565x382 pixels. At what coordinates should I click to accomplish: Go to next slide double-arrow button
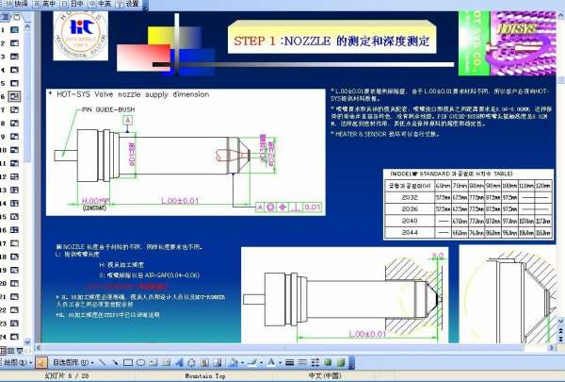coord(561,339)
